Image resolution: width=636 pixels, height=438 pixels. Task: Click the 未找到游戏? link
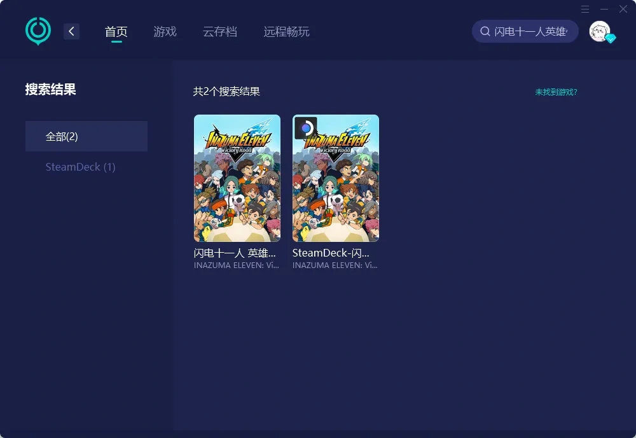556,92
